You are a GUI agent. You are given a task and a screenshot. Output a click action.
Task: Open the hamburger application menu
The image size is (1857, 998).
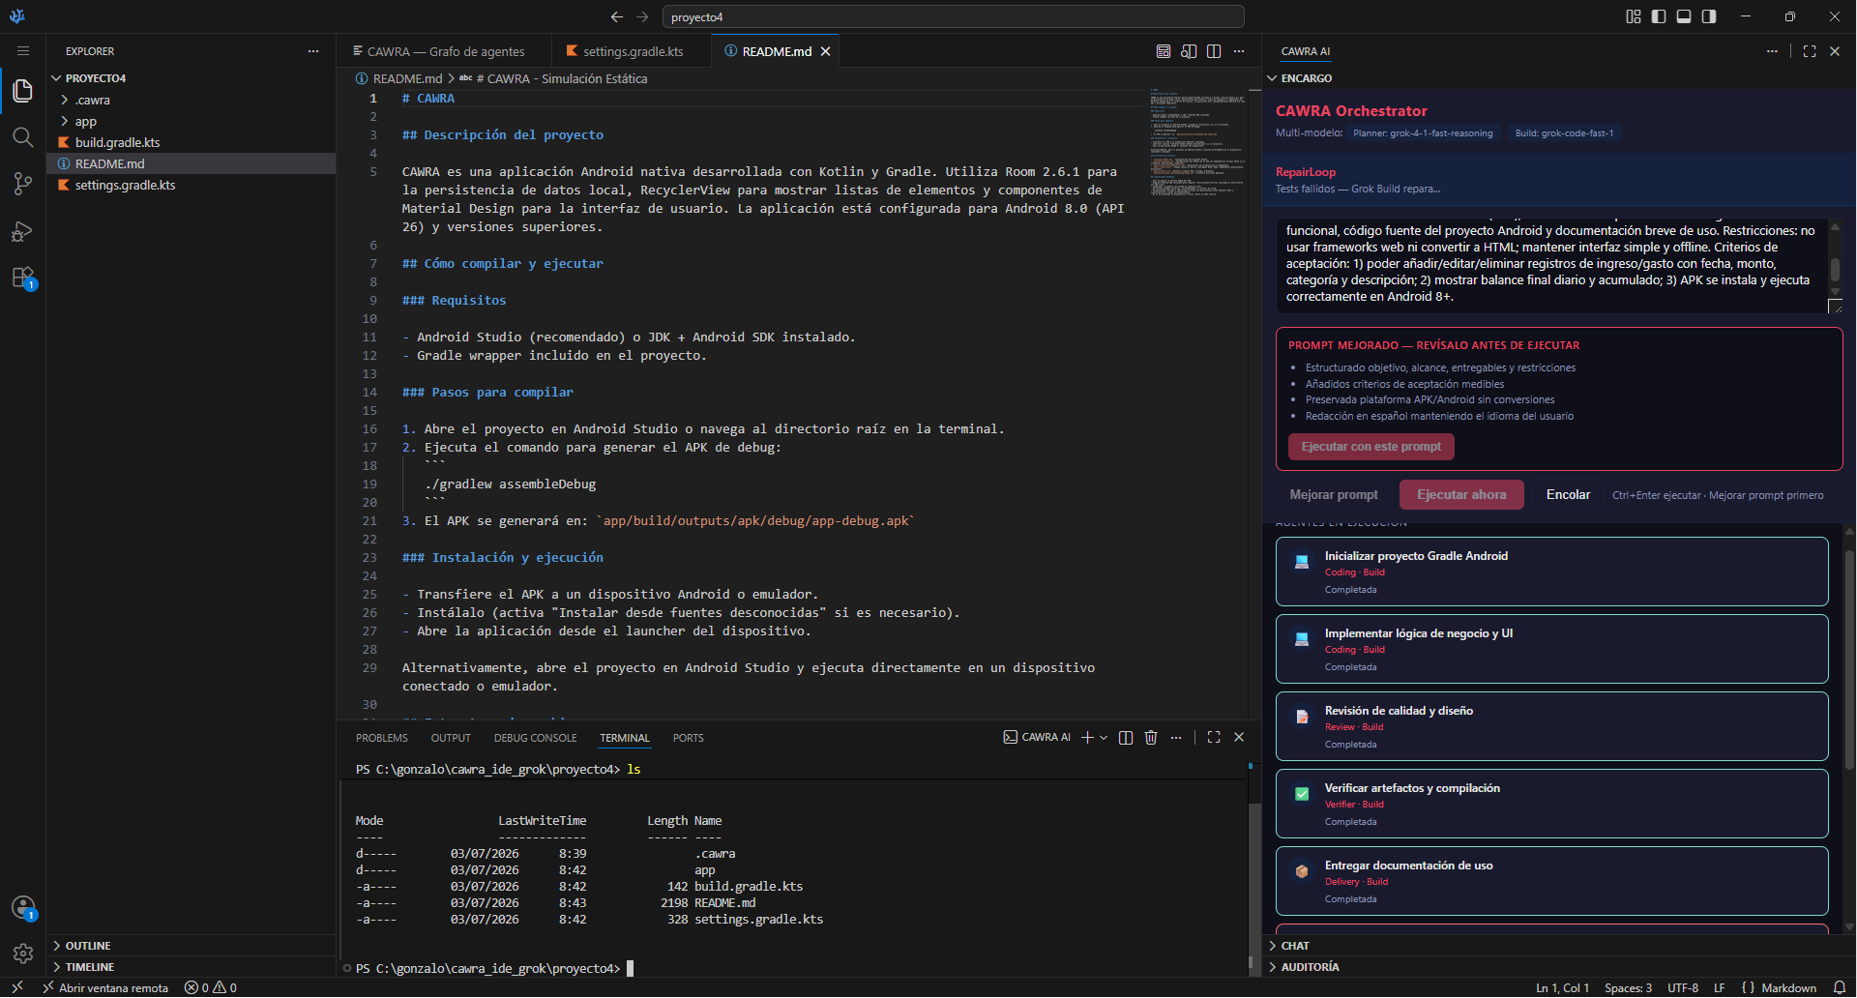coord(23,51)
